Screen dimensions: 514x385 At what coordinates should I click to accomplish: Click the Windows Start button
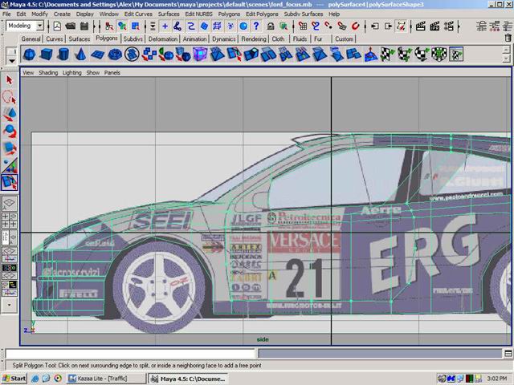point(14,378)
